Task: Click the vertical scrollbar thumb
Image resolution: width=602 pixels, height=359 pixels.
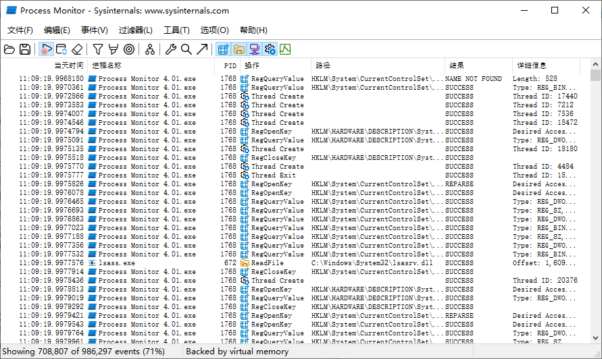Action: click(595, 75)
